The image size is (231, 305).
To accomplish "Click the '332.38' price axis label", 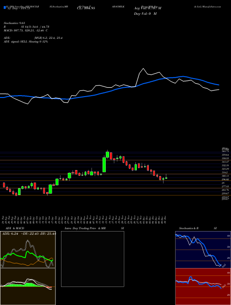I will click(x=225, y=165).
